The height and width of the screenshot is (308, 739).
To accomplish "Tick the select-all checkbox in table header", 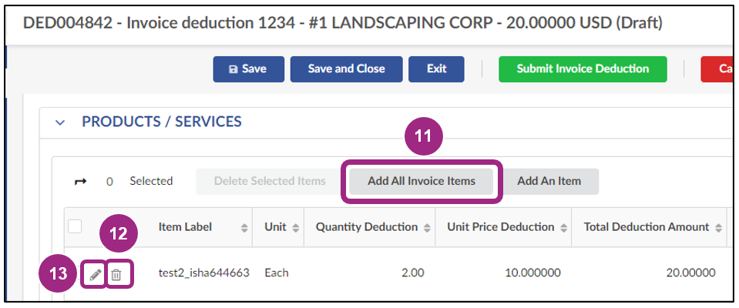I will coord(75,226).
